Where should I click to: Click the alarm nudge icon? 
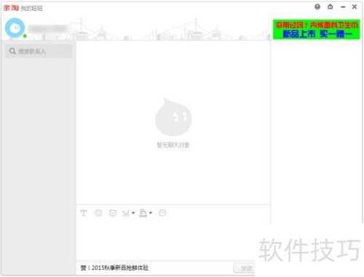[x=143, y=213]
